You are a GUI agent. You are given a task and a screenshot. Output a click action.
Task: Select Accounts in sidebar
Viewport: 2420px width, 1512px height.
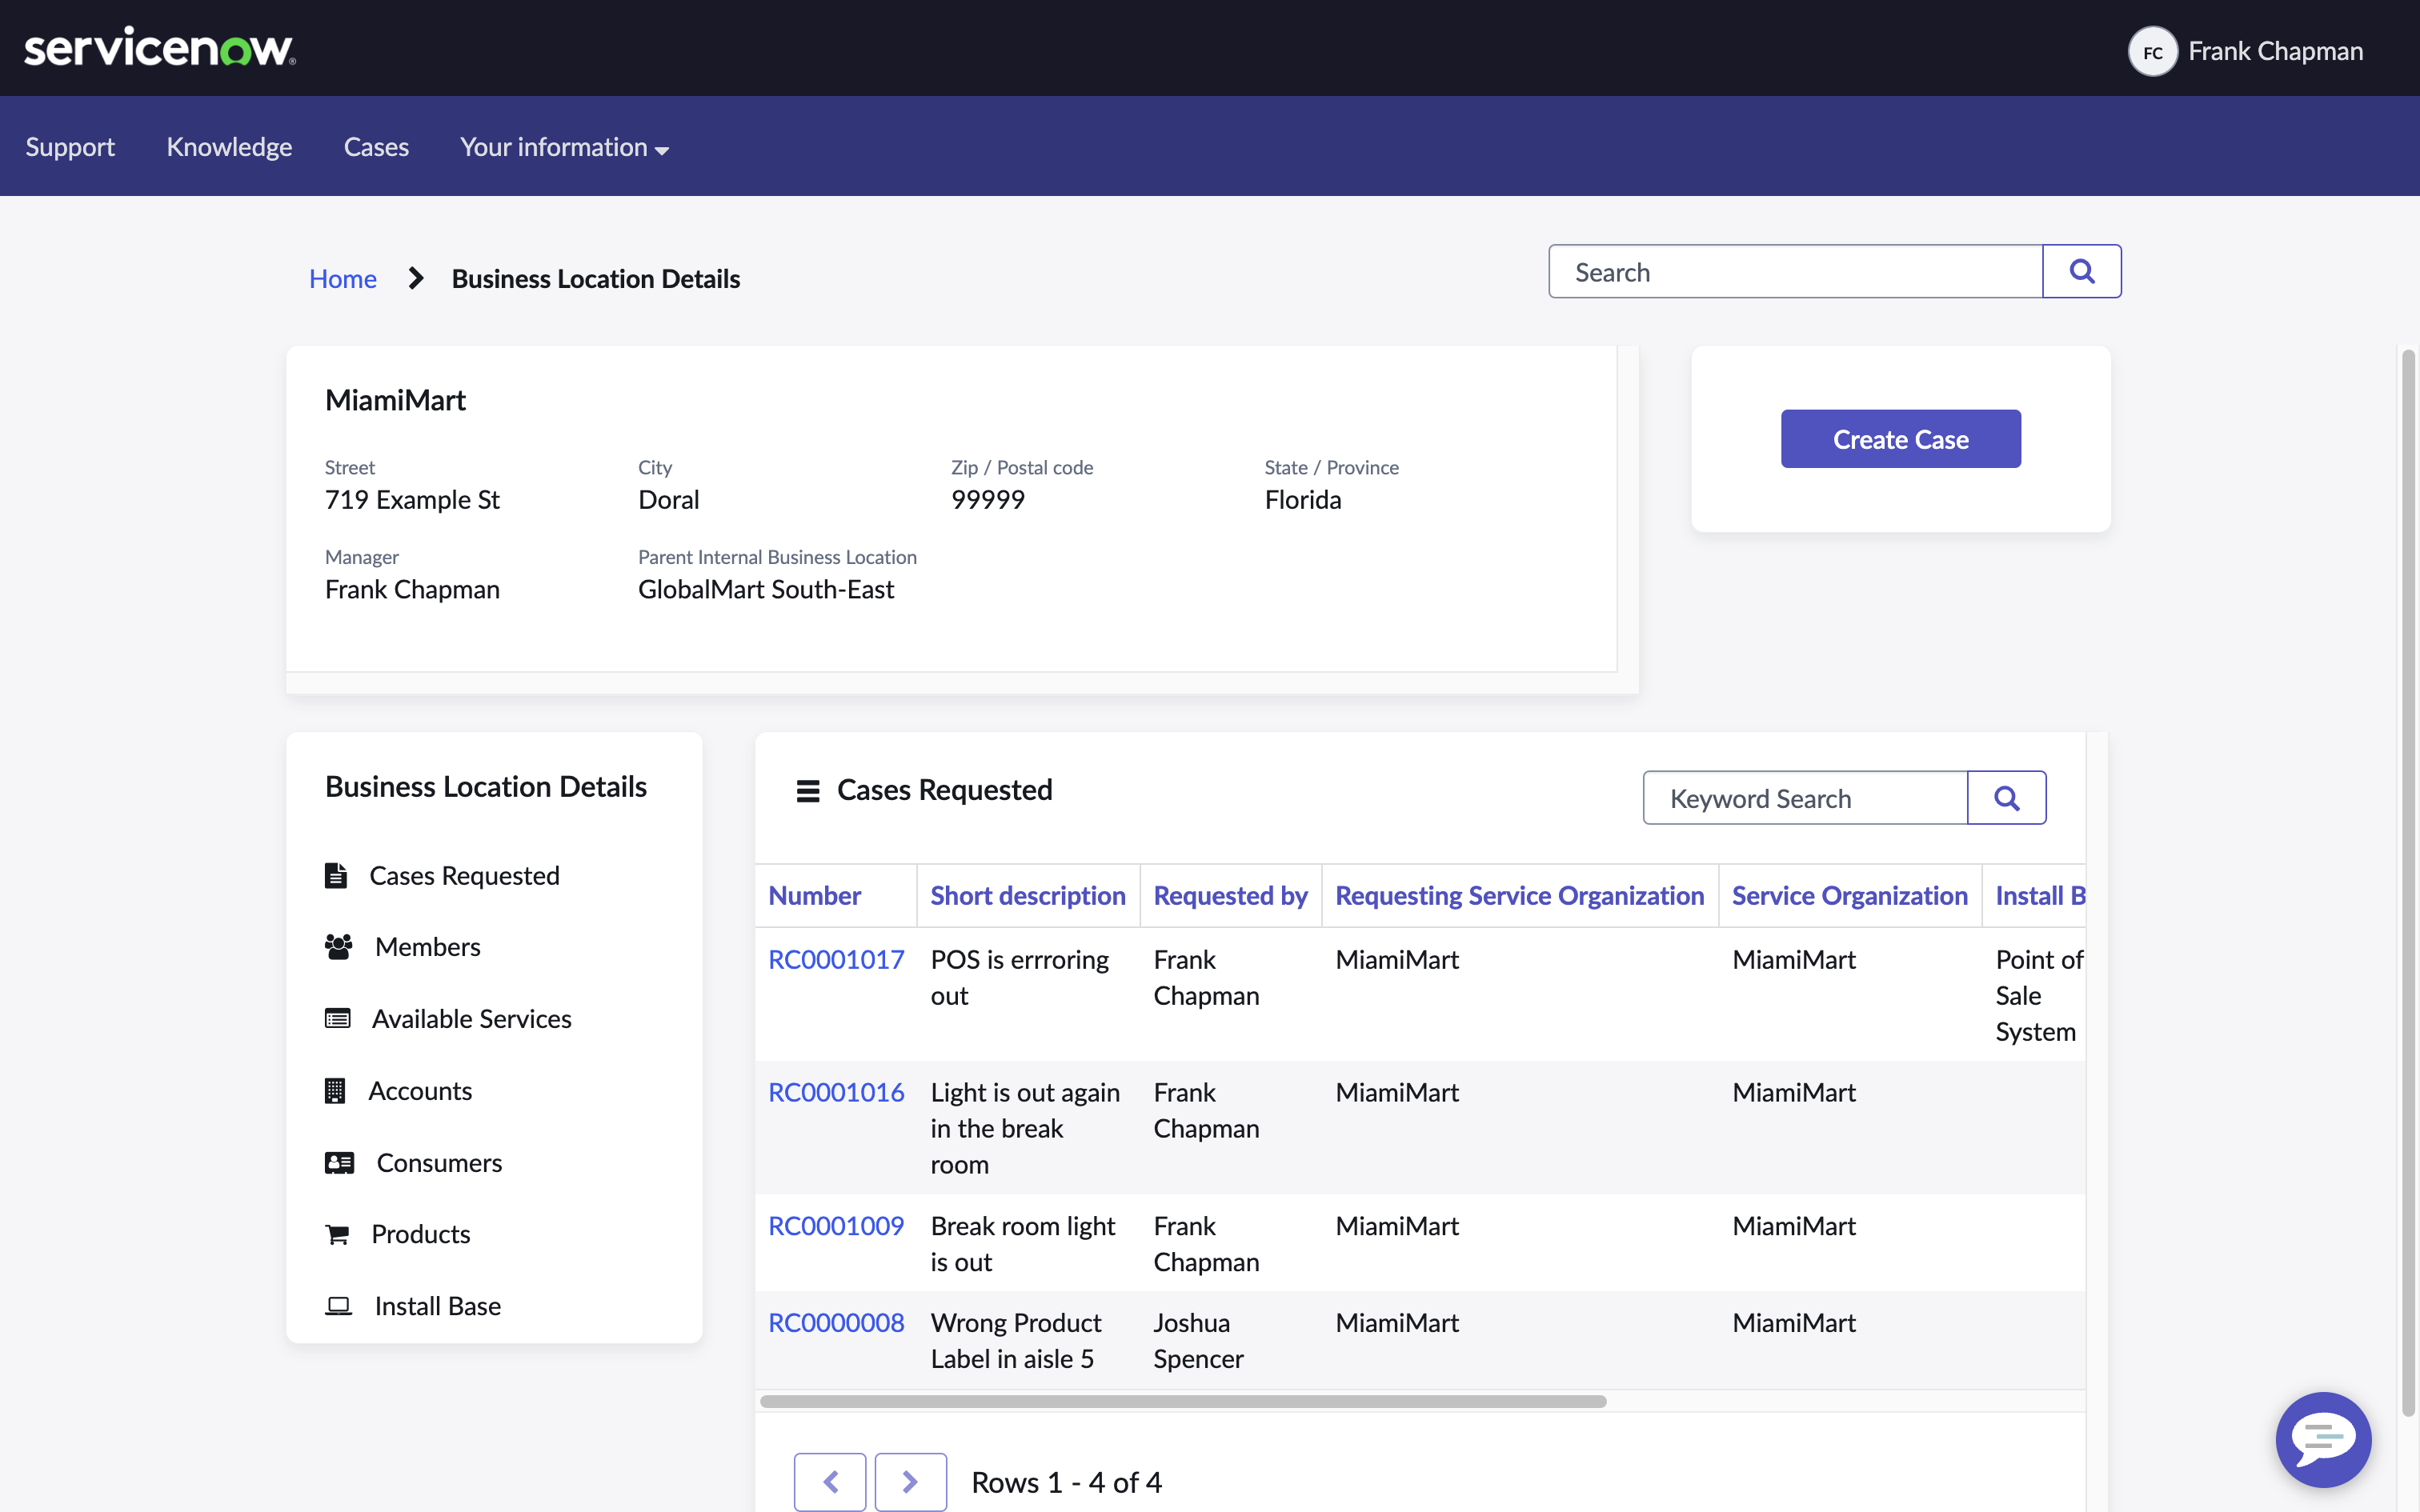420,1090
